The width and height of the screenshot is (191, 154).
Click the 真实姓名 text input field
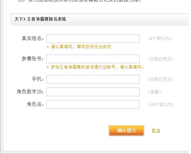[93, 39]
